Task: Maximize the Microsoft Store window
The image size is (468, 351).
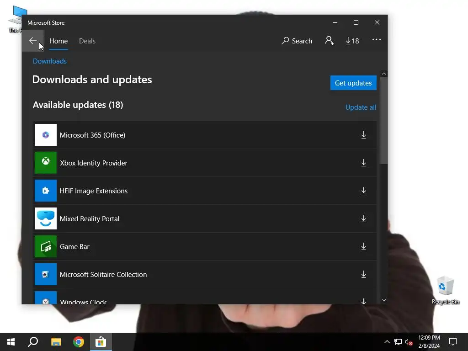Action: [x=356, y=22]
